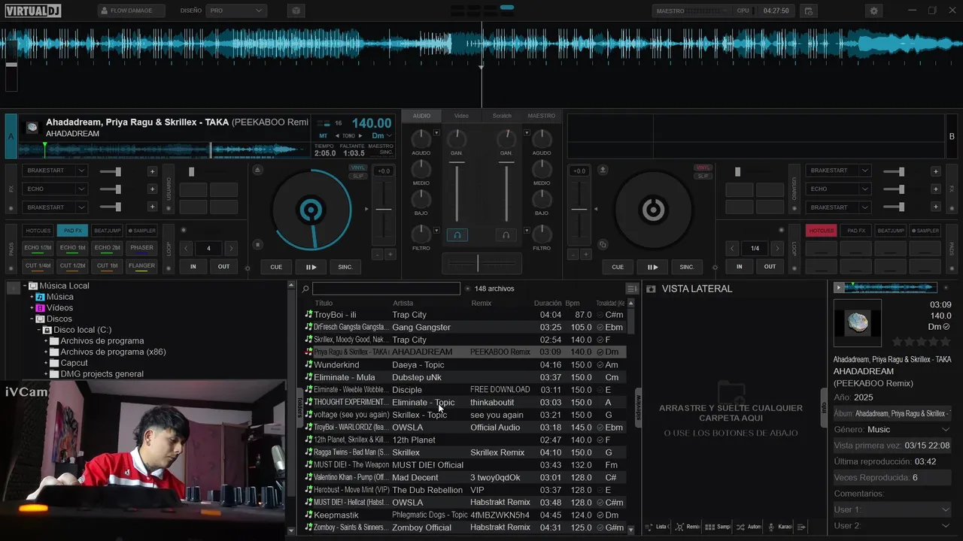963x541 pixels.
Task: Click the plus beside deck B ECHO effect
Action: [x=936, y=189]
